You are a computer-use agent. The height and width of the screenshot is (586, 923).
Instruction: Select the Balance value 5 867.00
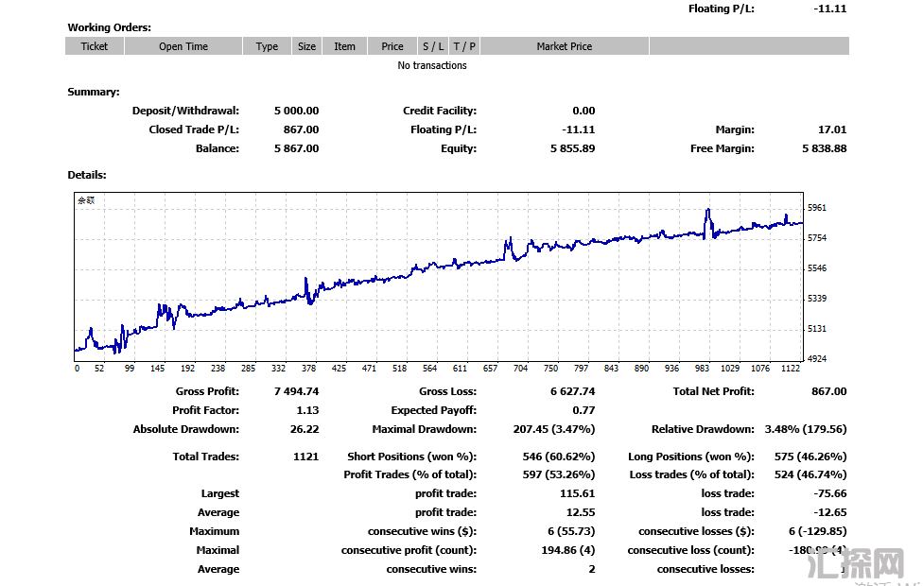coord(297,148)
